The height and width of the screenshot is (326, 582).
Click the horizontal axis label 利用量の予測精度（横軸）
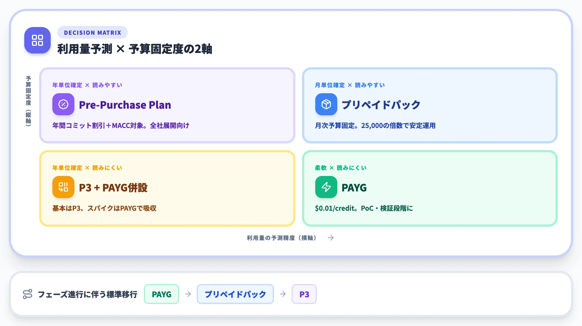point(282,238)
